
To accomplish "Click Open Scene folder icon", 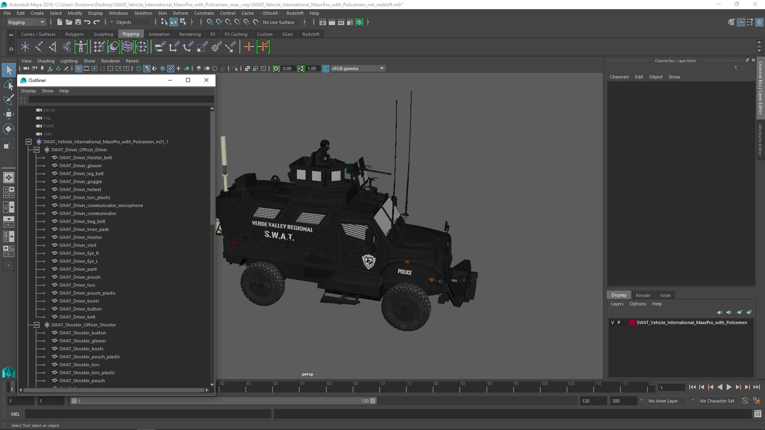I will click(x=69, y=22).
